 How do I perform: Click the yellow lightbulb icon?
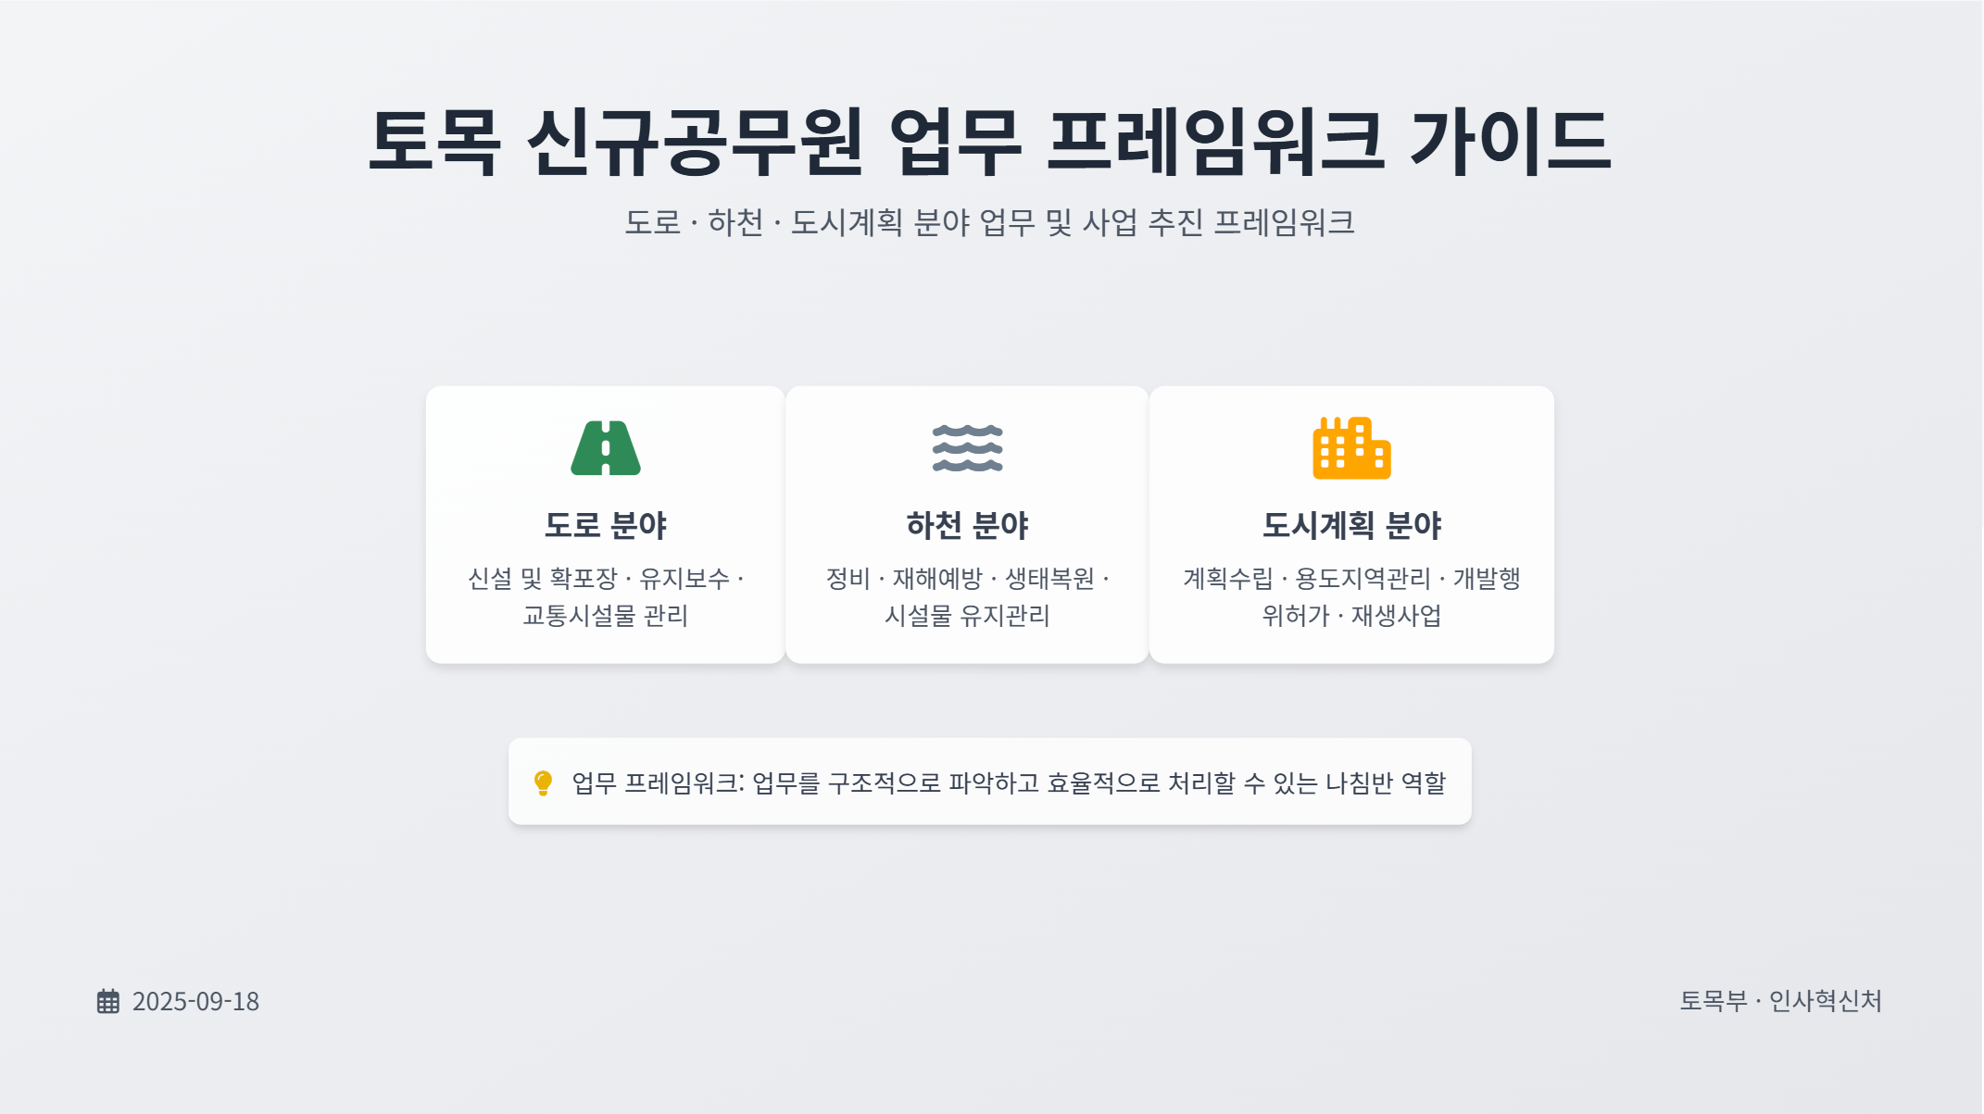544,782
